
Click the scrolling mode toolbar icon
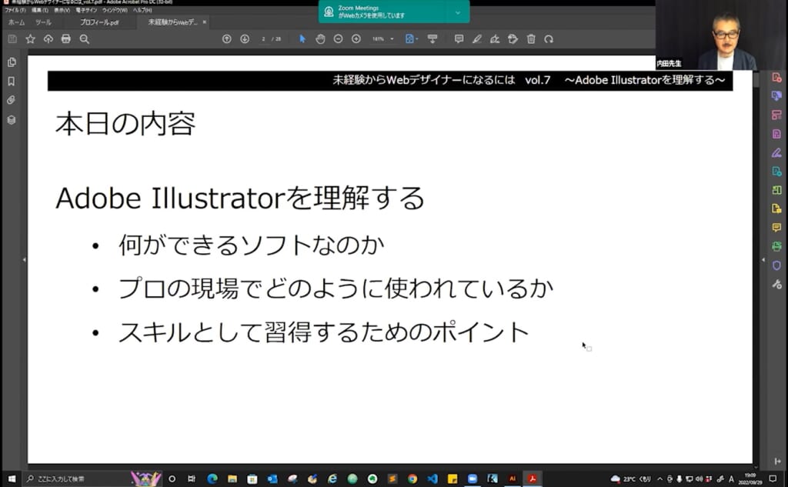[x=432, y=39]
